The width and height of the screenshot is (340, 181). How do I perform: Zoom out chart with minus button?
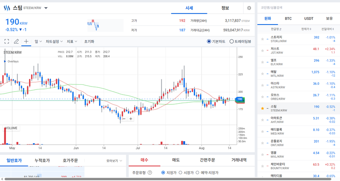click(x=124, y=119)
